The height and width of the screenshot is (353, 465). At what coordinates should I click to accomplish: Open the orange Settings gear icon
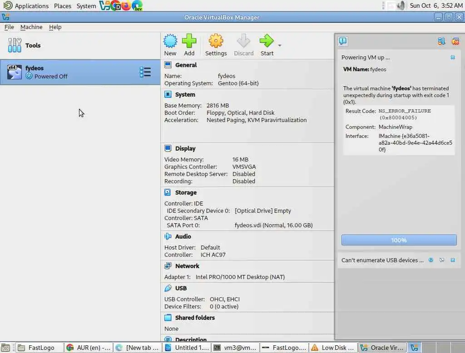pos(216,41)
